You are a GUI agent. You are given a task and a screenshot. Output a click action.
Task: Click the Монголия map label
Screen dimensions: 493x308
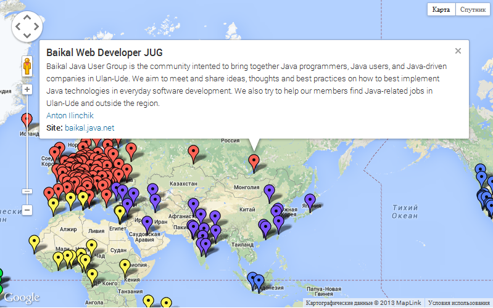(247, 187)
